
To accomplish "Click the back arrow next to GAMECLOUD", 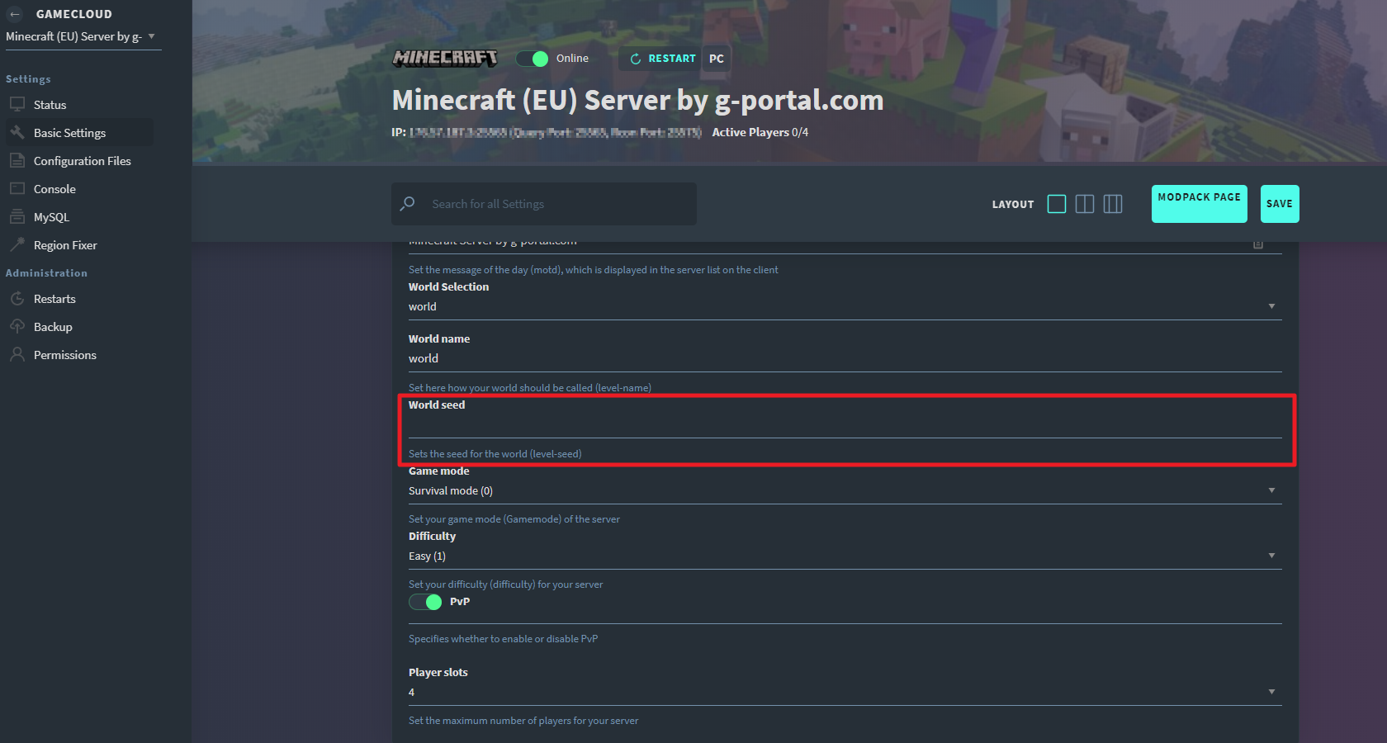I will point(16,13).
